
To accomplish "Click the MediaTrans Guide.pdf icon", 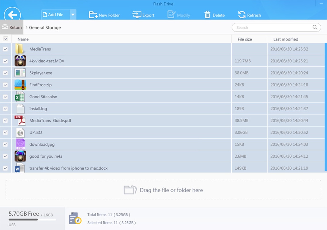I will tap(20, 121).
